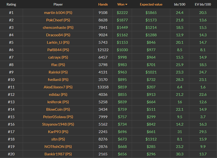Click the bb/100 column header
217x158 pixels.
point(180,5)
